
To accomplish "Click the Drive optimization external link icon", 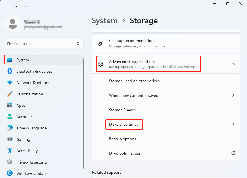I will click(233, 153).
